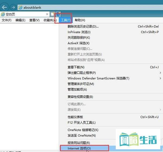Open the 编辑(E) menu
Viewport: 163px width, 152px height.
tap(20, 20)
